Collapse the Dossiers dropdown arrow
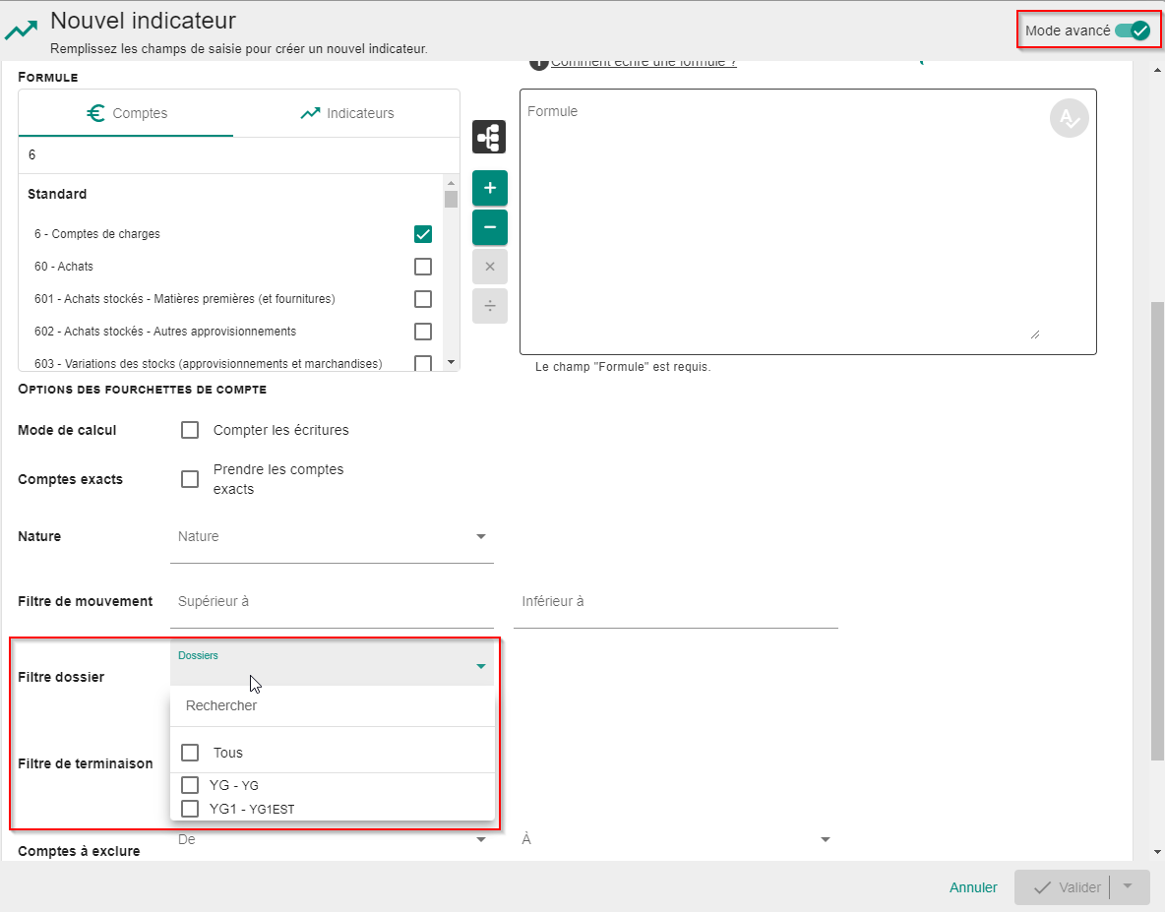The height and width of the screenshot is (912, 1165). click(480, 666)
